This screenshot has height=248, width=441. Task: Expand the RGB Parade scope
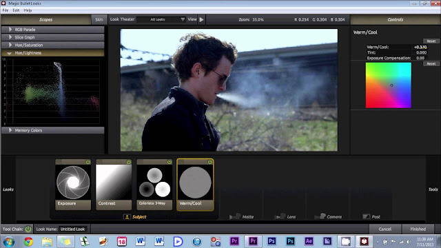coord(53,30)
